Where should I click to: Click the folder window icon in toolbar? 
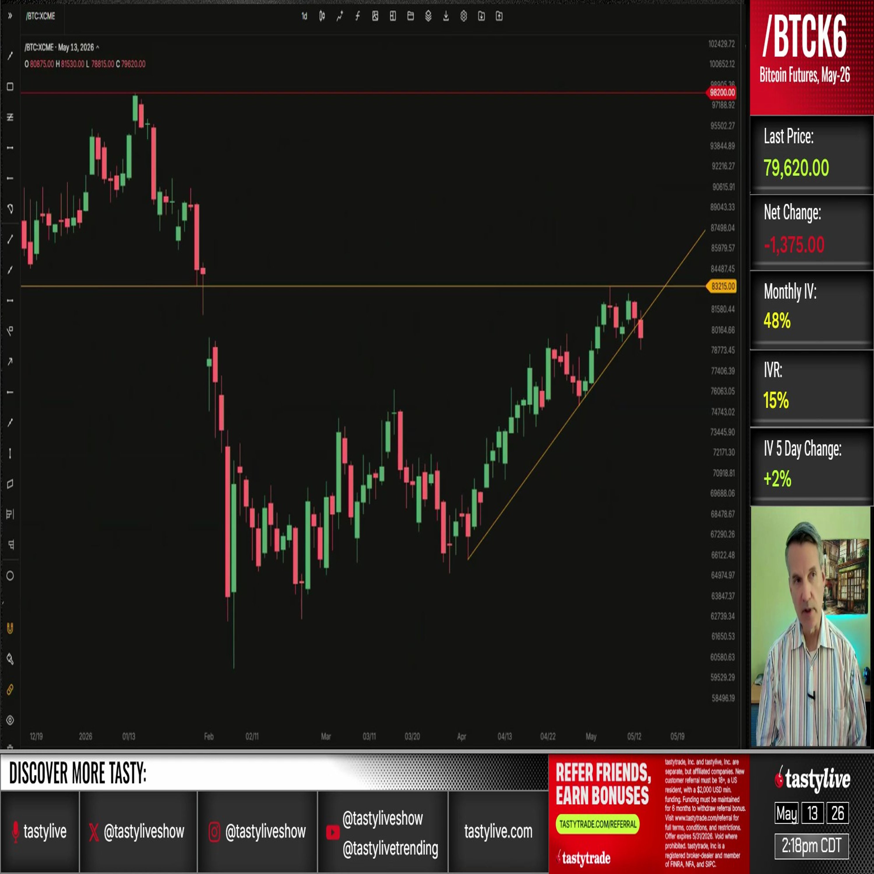tap(410, 16)
